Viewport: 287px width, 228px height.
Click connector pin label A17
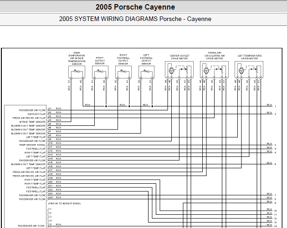click(x=50, y=170)
